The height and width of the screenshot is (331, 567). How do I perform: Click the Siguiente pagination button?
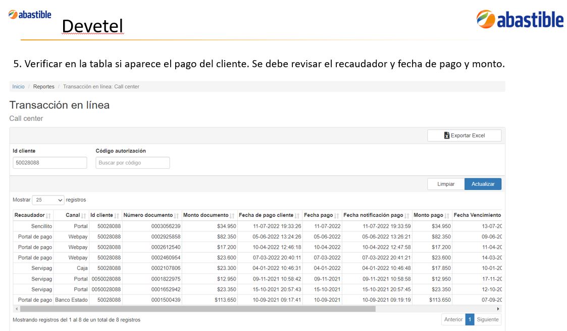(487, 319)
